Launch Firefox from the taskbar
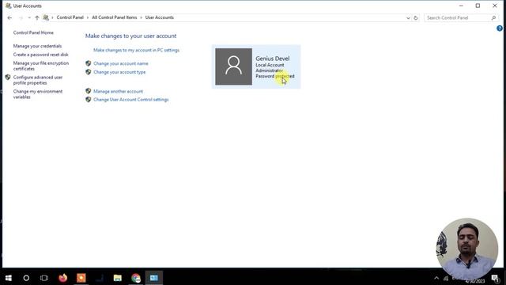Viewport: 506px width, 285px height. tap(63, 278)
